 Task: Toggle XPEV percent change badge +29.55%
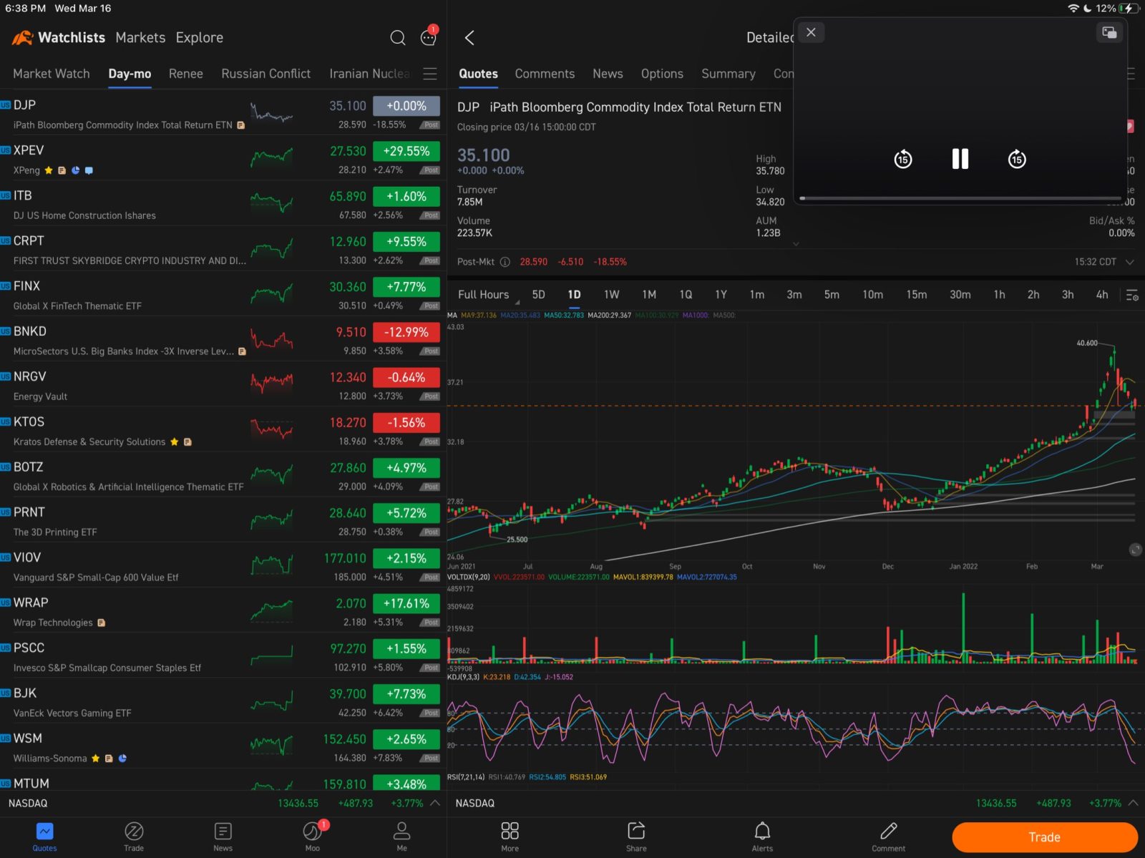coord(406,151)
